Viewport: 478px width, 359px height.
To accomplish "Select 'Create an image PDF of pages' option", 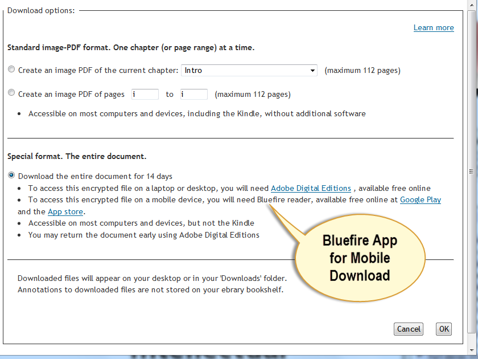I will [x=11, y=93].
